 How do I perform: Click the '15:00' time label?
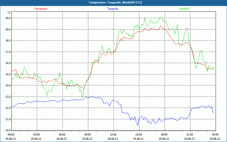(138, 135)
